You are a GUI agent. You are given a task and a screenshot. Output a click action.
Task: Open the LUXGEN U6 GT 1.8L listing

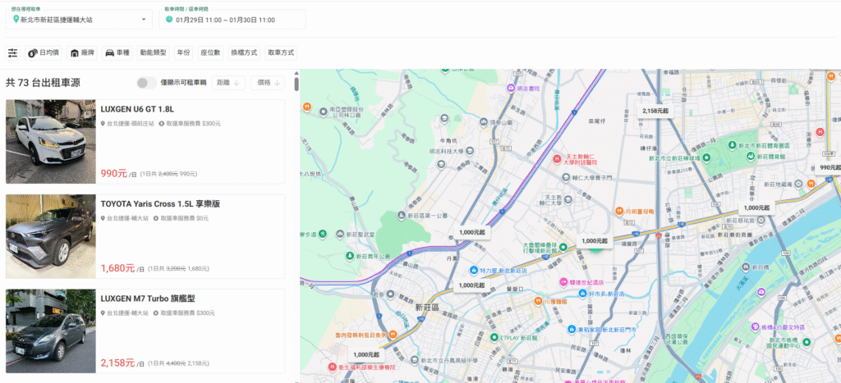pyautogui.click(x=137, y=109)
